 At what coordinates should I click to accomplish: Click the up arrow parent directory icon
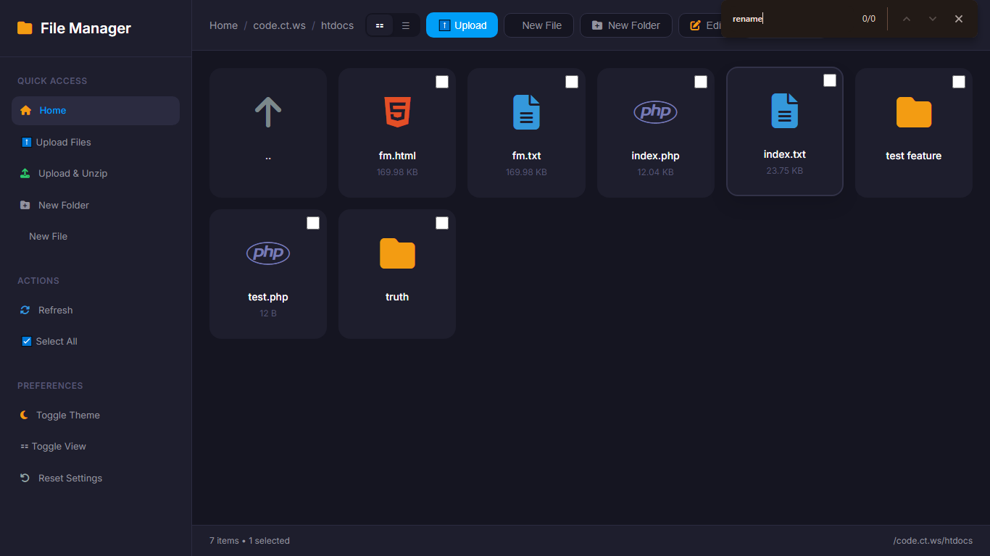[268, 112]
